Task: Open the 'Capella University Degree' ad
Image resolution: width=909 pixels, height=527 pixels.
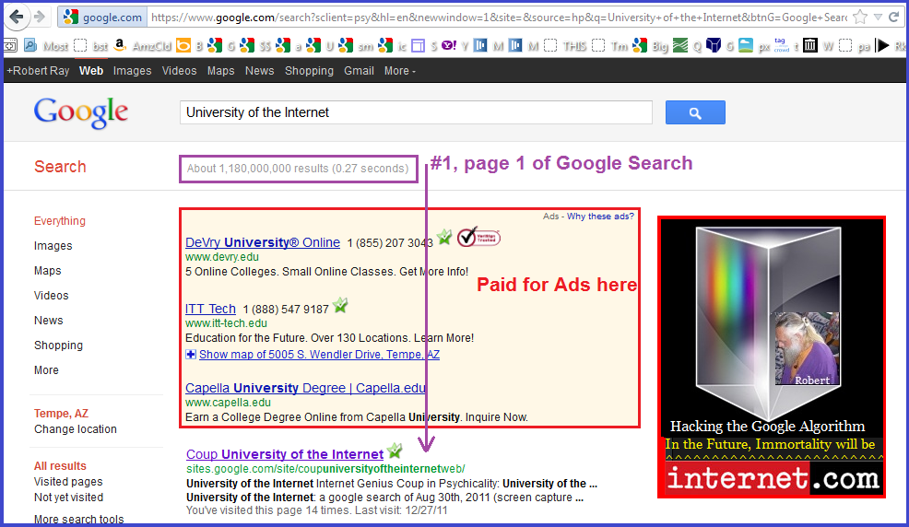Action: pyautogui.click(x=305, y=388)
